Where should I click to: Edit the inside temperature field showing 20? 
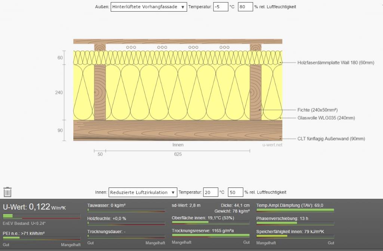coord(210,192)
